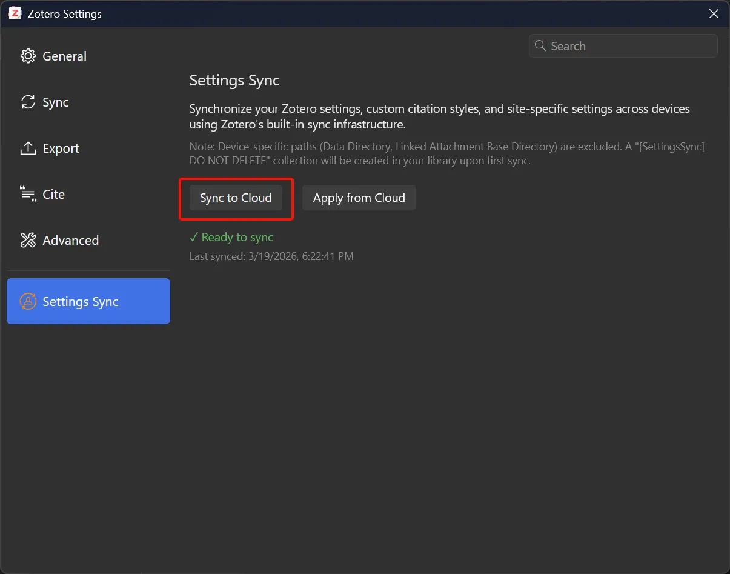Viewport: 730px width, 574px height.
Task: Select the Sync circular arrows icon
Action: 28,102
